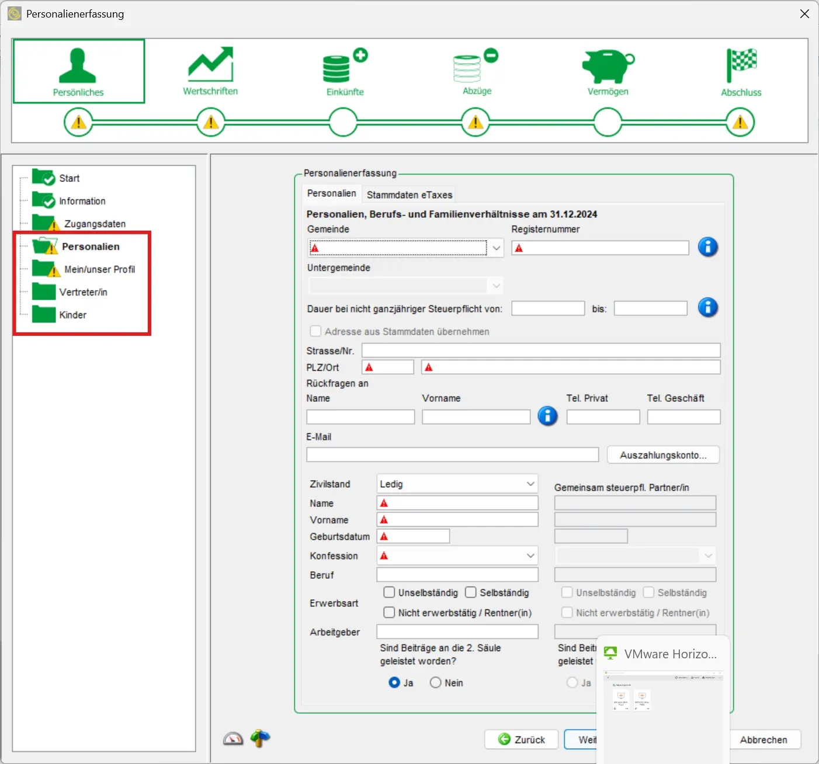The image size is (819, 764).
Task: Click the Abzüge step icon
Action: tap(475, 69)
